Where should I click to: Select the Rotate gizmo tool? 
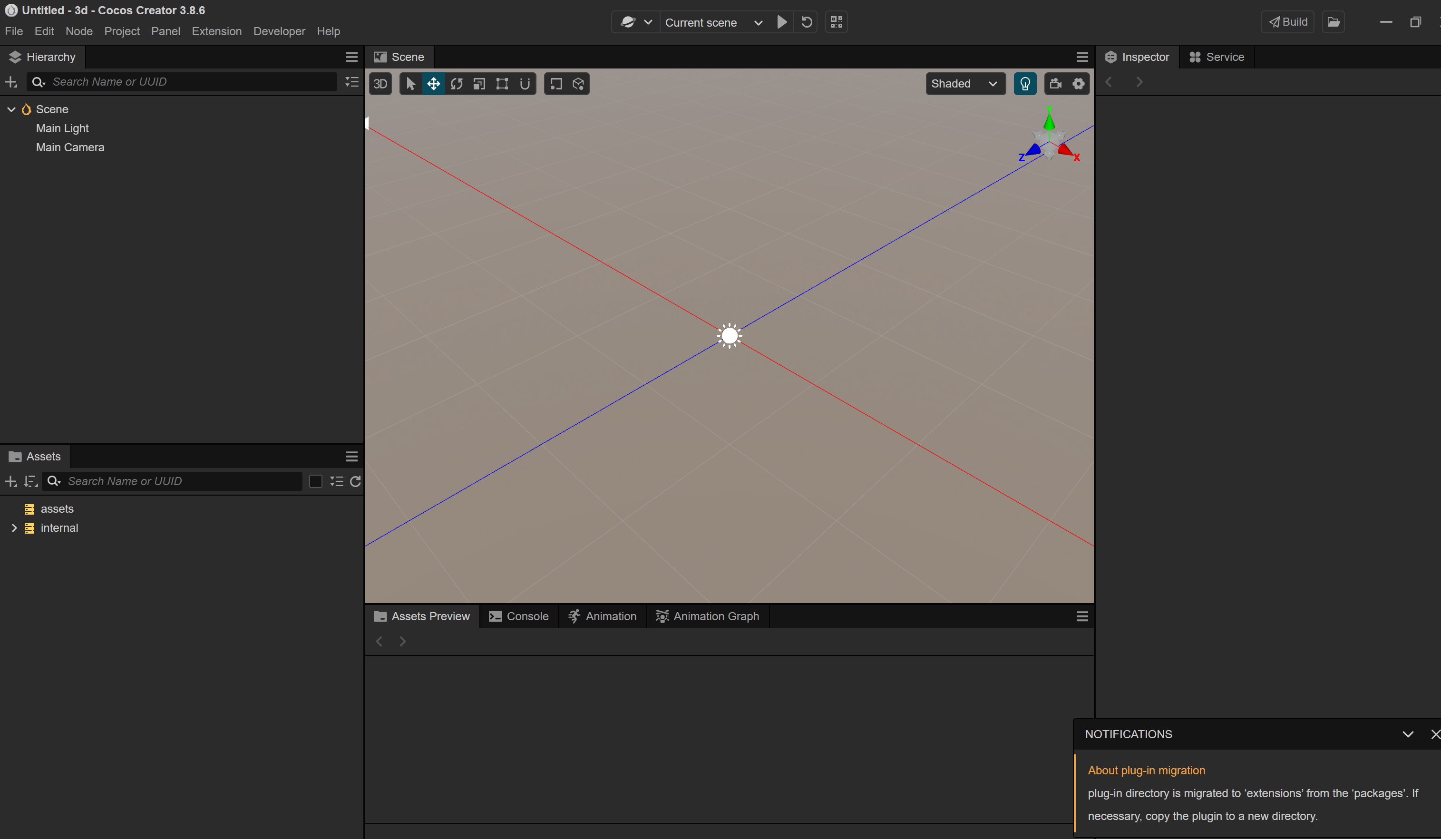pos(457,84)
